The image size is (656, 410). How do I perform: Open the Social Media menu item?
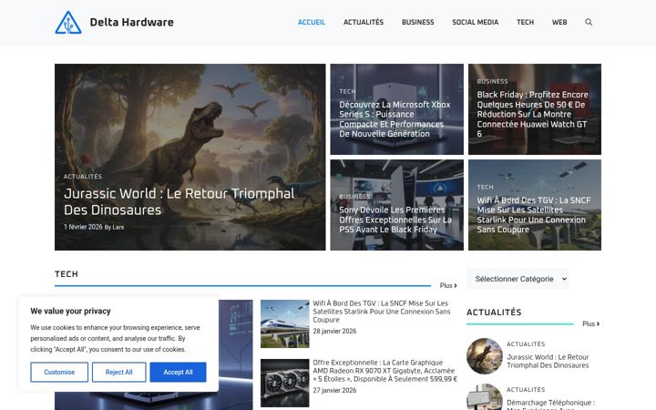tap(475, 22)
